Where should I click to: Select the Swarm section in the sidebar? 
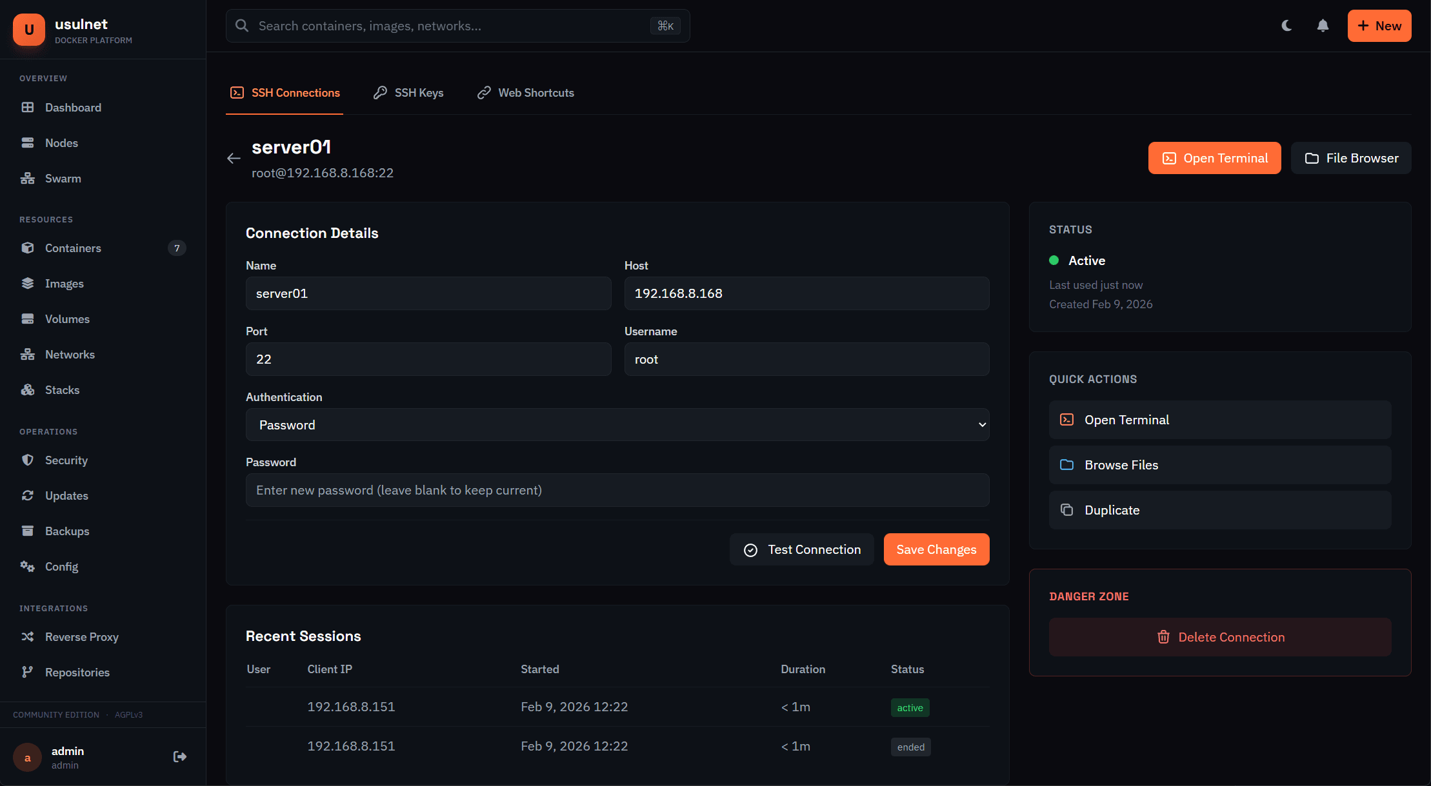click(x=63, y=178)
